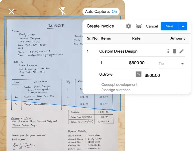Click the Amount column header
194x151 pixels.
point(178,38)
